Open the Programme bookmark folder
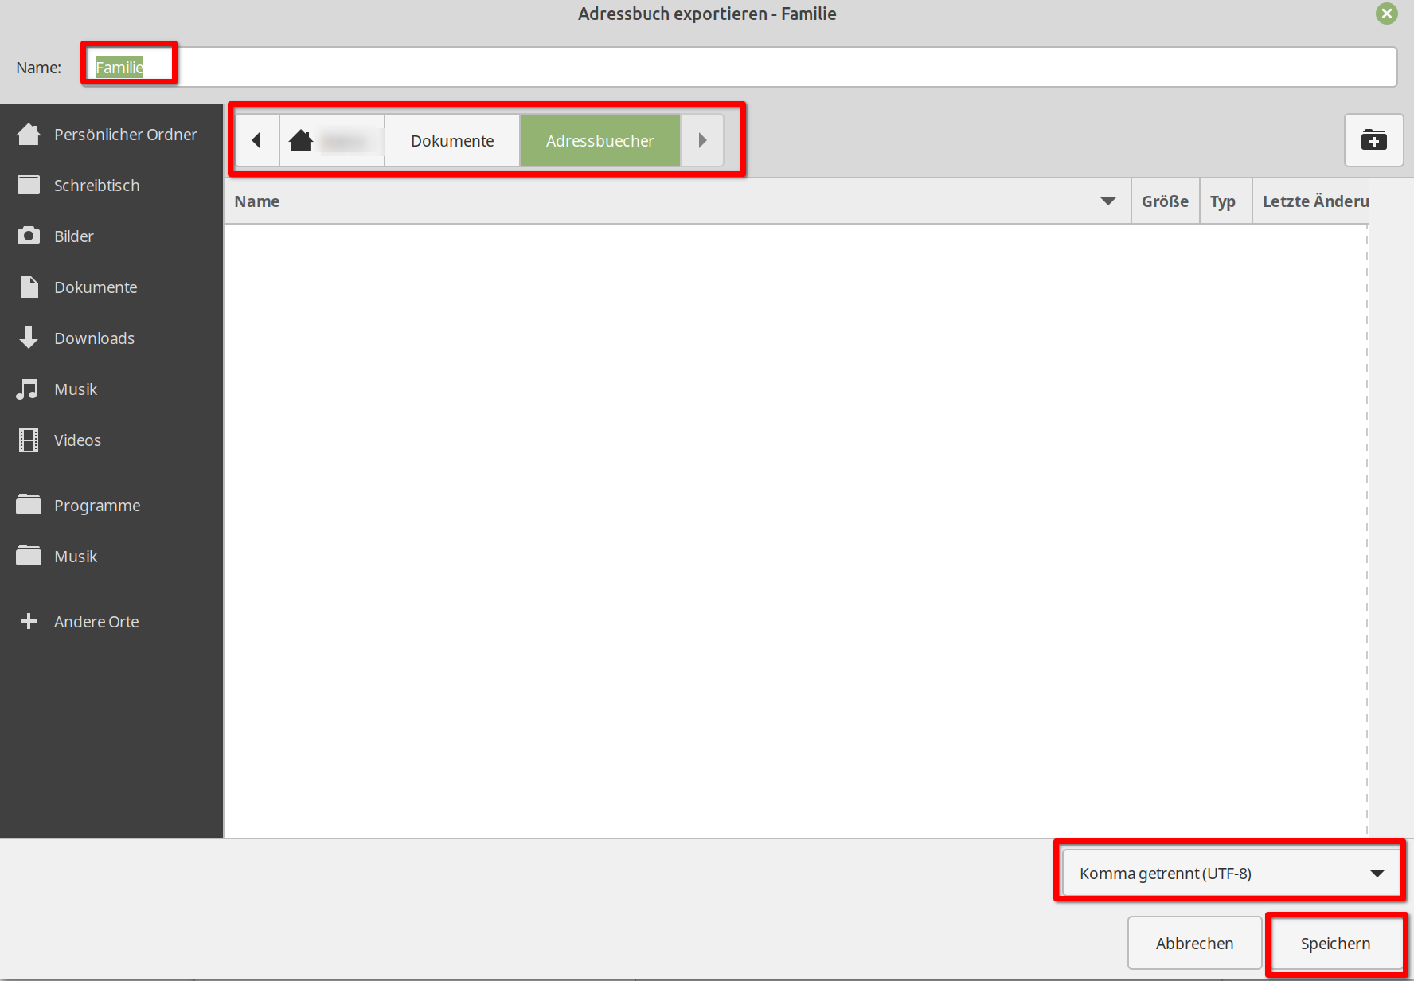1414x981 pixels. tap(96, 506)
